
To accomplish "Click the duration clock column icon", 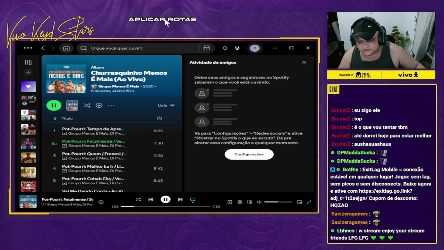I will [x=160, y=118].
